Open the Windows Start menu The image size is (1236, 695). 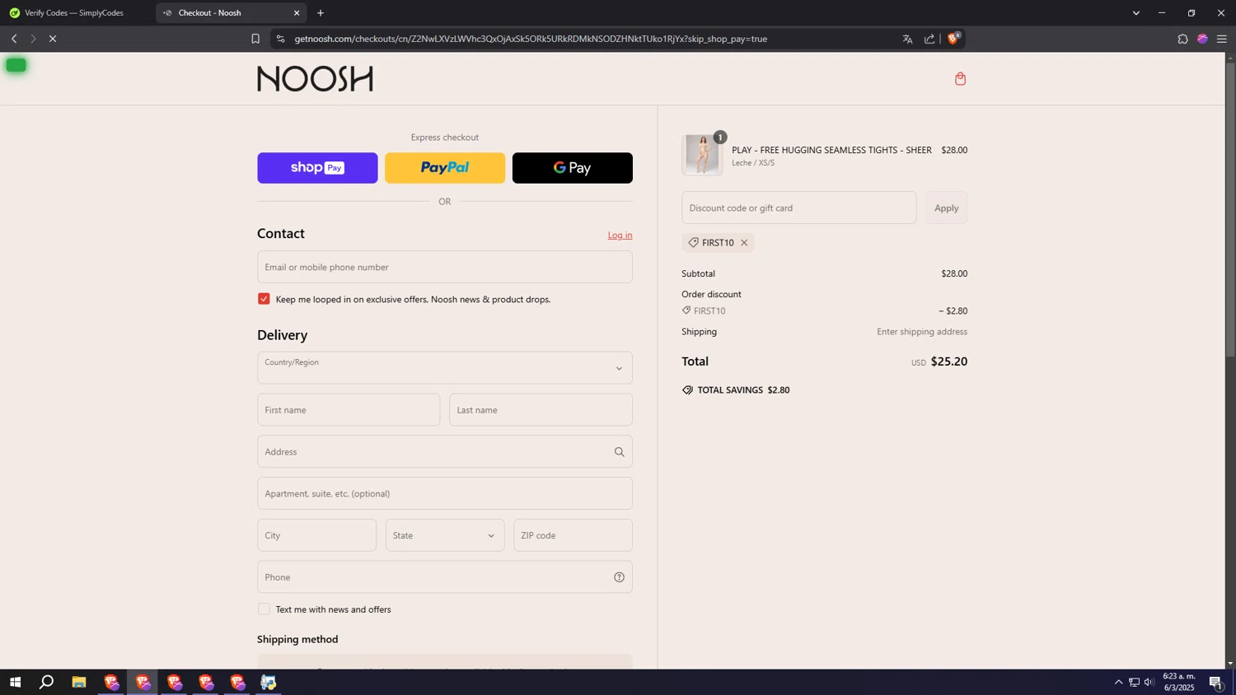(x=15, y=682)
